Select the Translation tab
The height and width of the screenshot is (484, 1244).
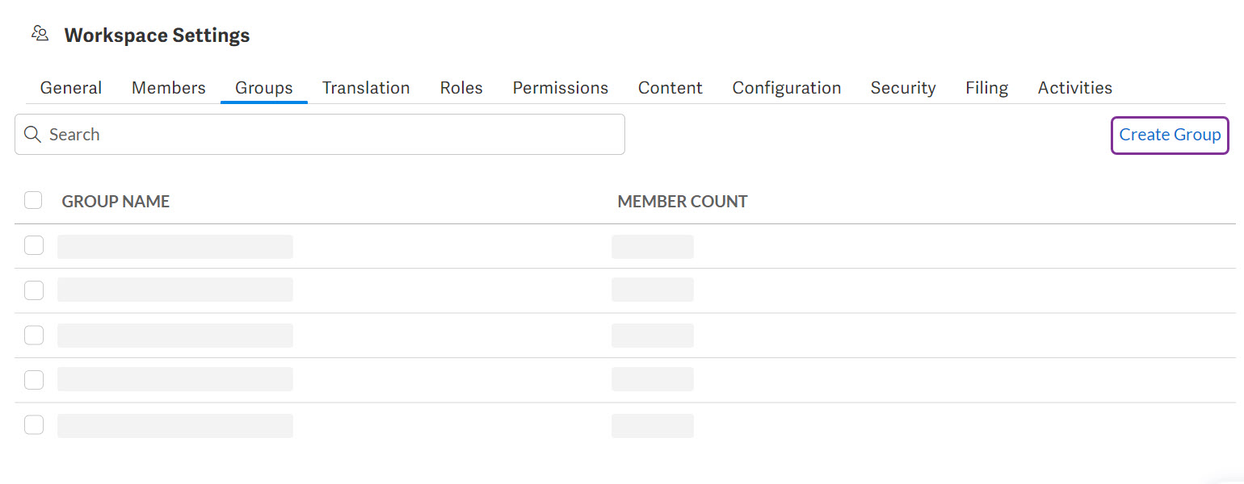click(x=365, y=87)
